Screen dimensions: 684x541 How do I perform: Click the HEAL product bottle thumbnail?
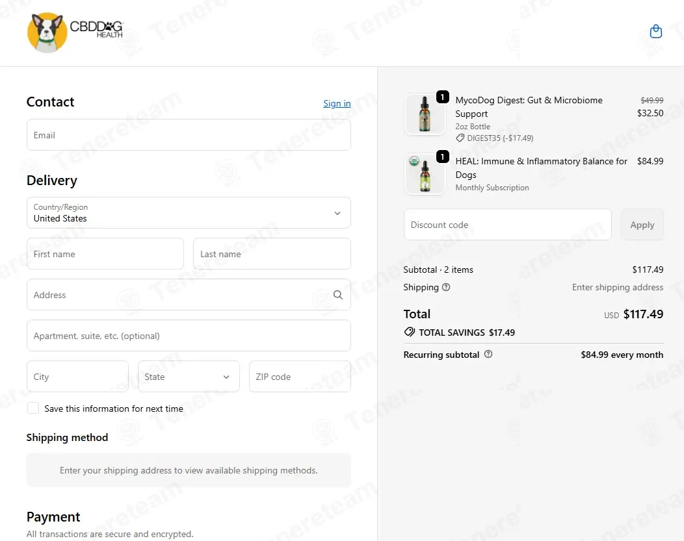(x=425, y=174)
